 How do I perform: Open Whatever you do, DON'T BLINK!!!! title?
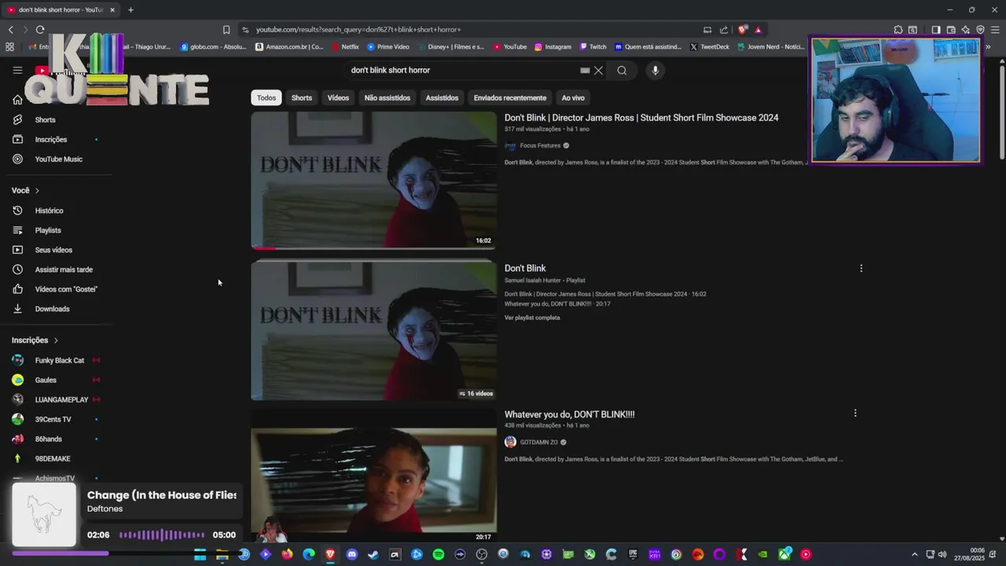tap(569, 414)
